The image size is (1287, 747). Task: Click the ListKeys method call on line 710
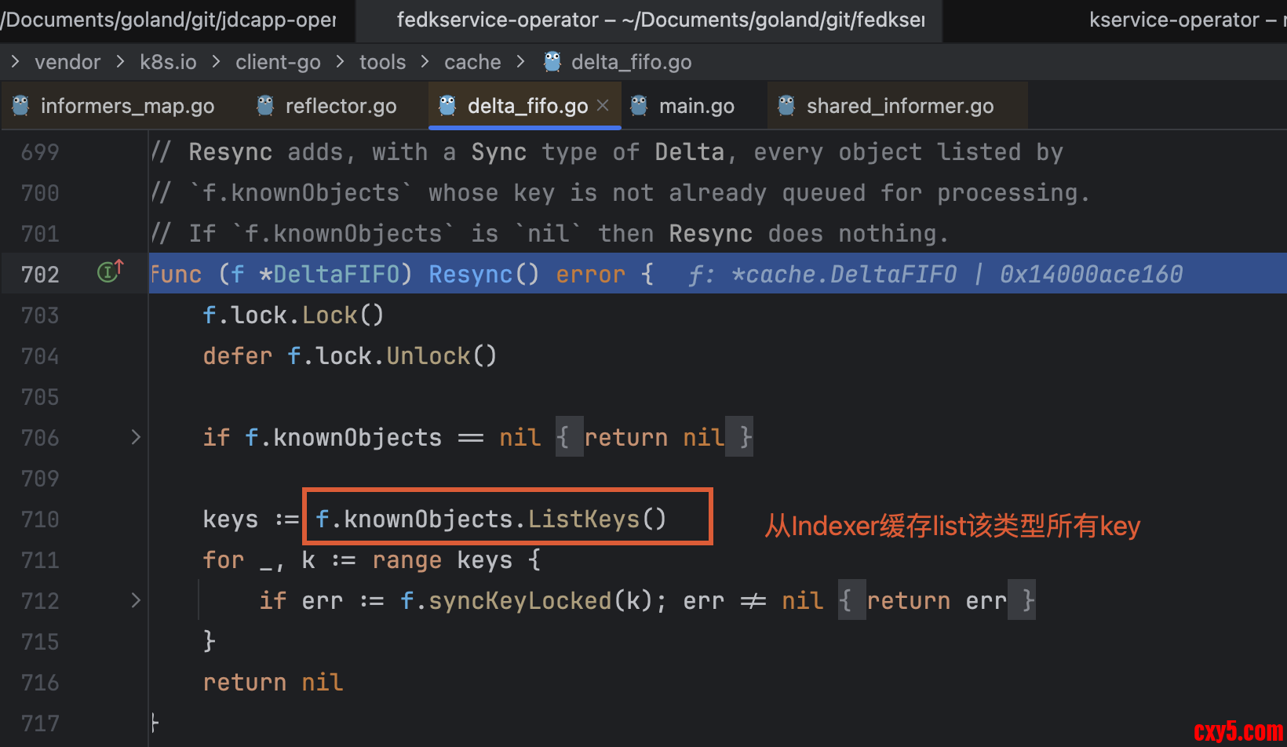583,519
